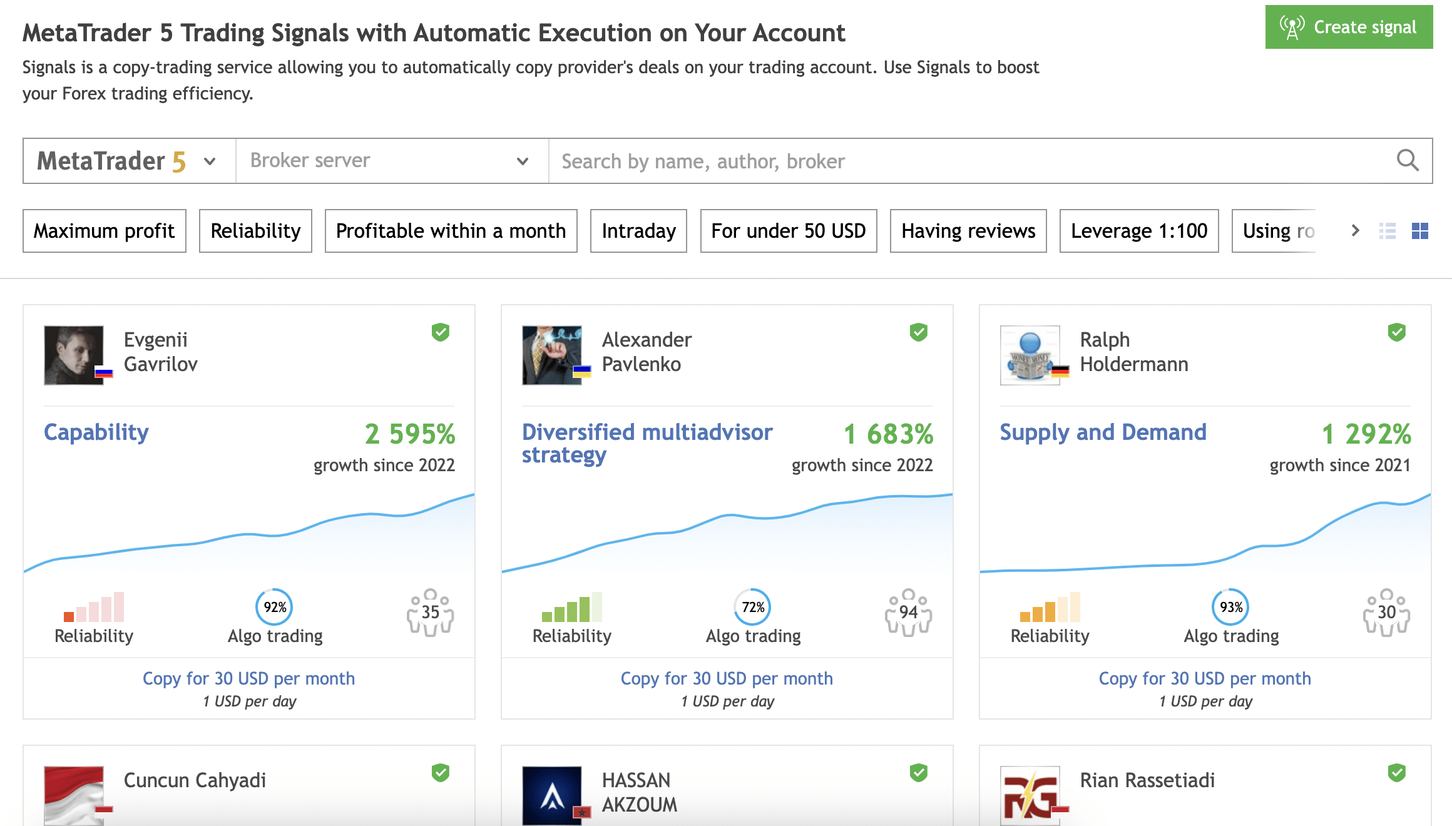Open Cuncun Cahyadi's profile name
The width and height of the screenshot is (1452, 826).
coord(195,780)
